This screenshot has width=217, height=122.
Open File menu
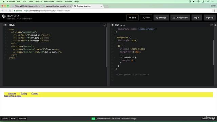pos(19,1)
